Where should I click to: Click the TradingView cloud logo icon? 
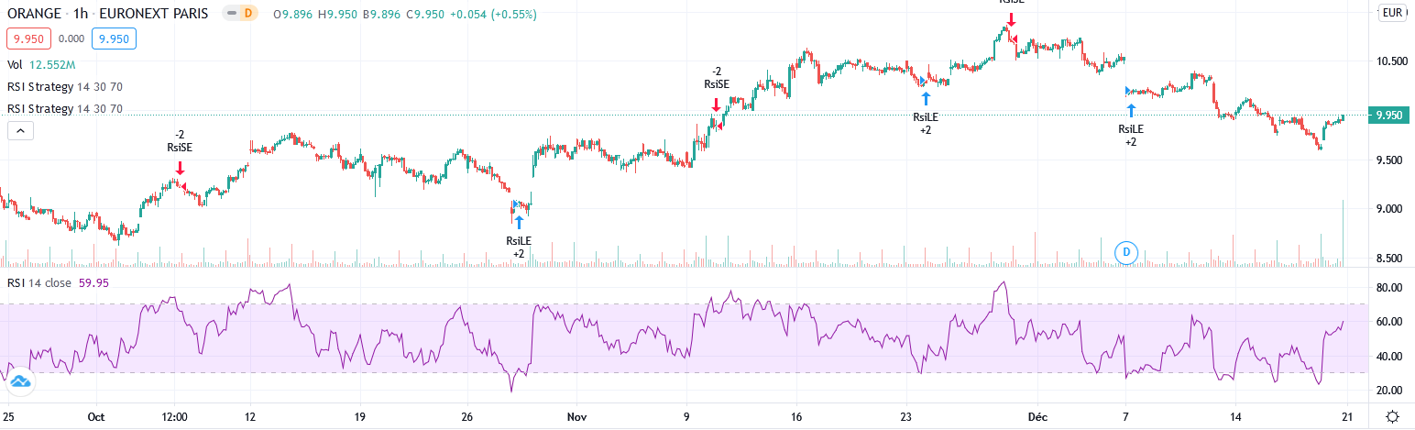click(x=20, y=380)
